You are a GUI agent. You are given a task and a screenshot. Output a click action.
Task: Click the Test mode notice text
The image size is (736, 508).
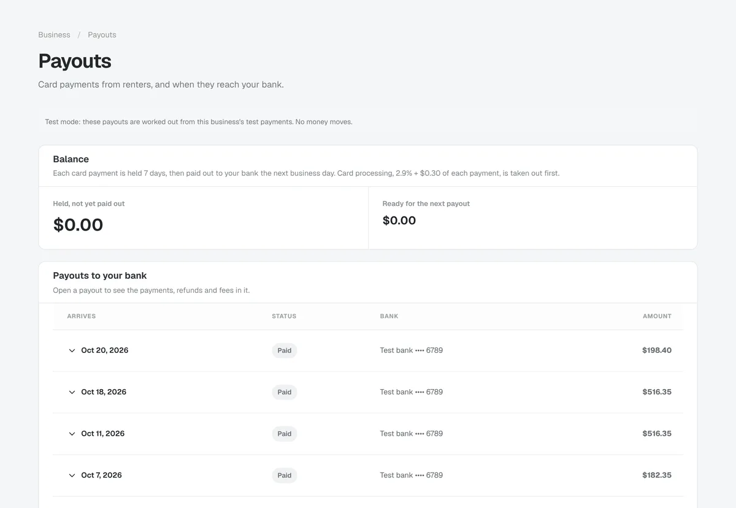tap(199, 122)
